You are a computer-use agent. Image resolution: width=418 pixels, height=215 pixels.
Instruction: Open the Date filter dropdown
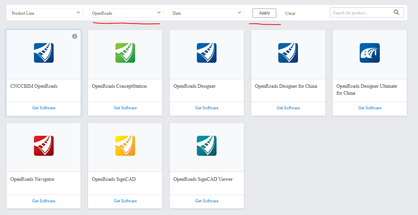pos(207,13)
